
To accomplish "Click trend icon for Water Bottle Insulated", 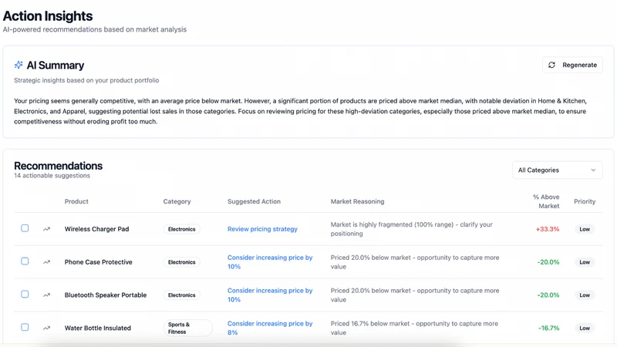I will tap(46, 328).
